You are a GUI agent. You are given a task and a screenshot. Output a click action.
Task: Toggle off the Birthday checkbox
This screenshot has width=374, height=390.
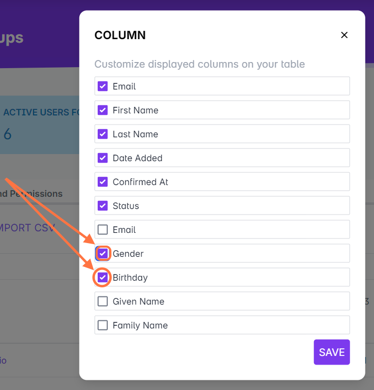[x=103, y=277]
